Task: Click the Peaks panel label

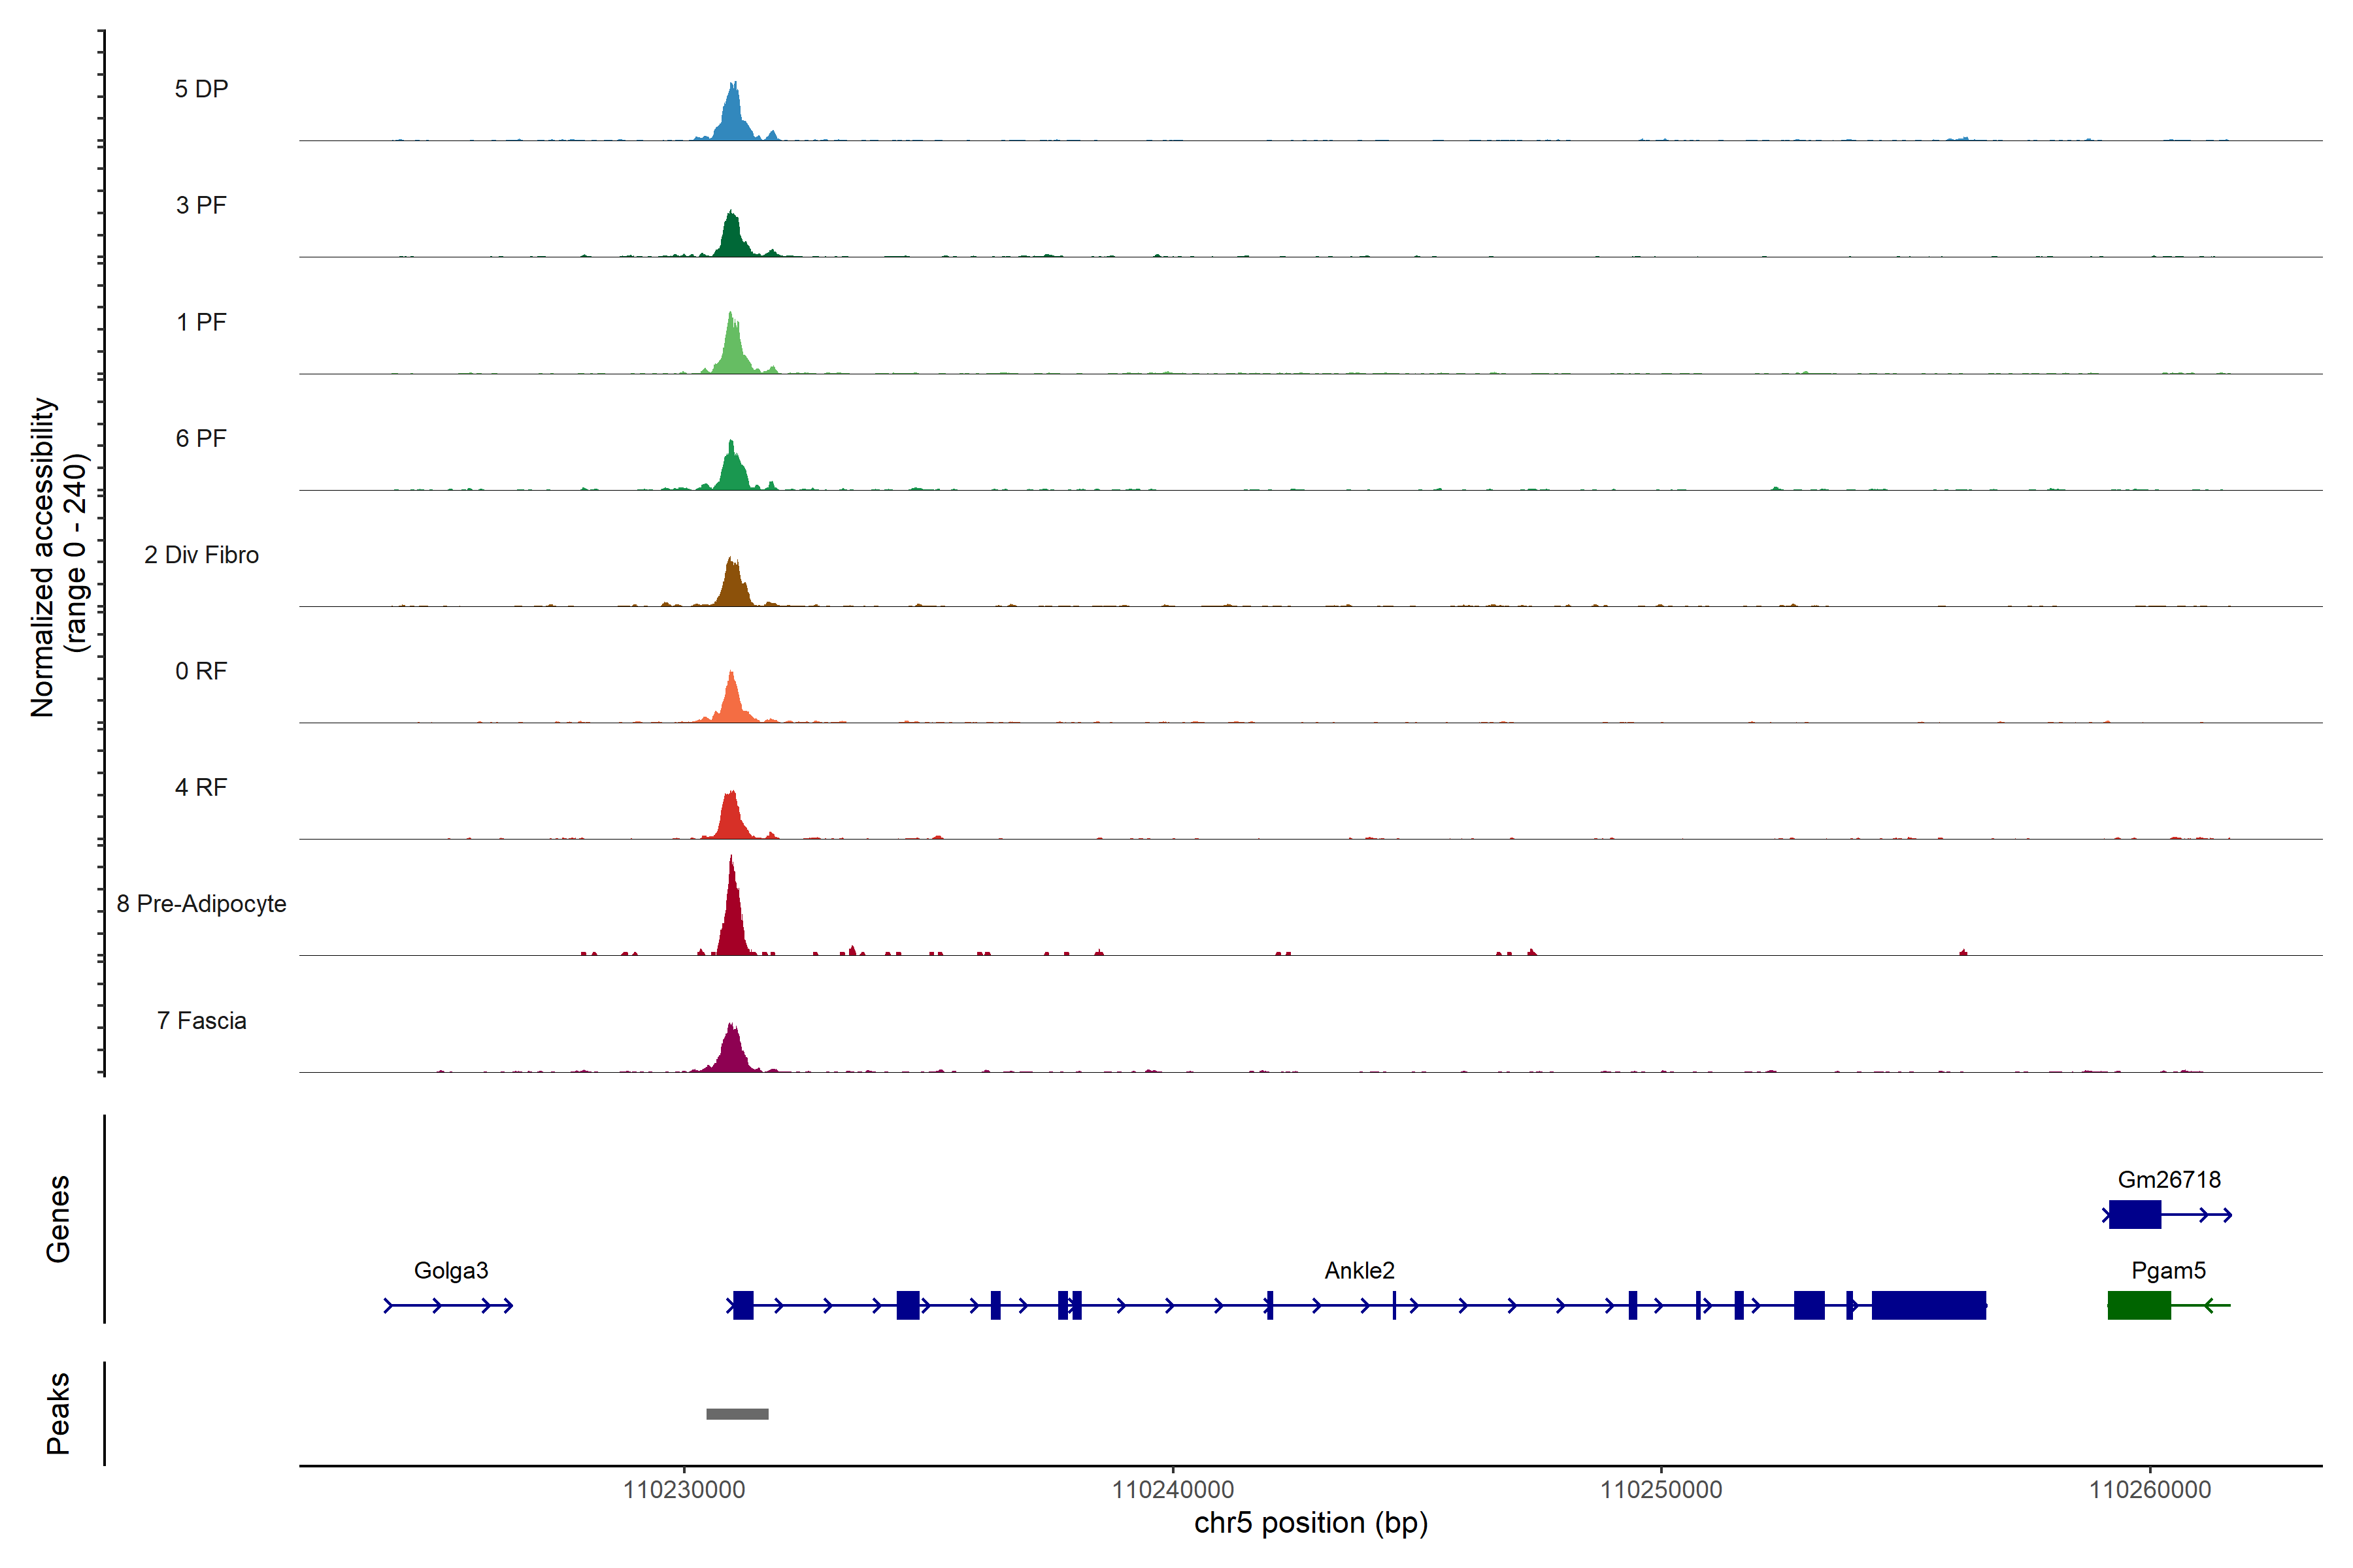Action: click(x=58, y=1413)
